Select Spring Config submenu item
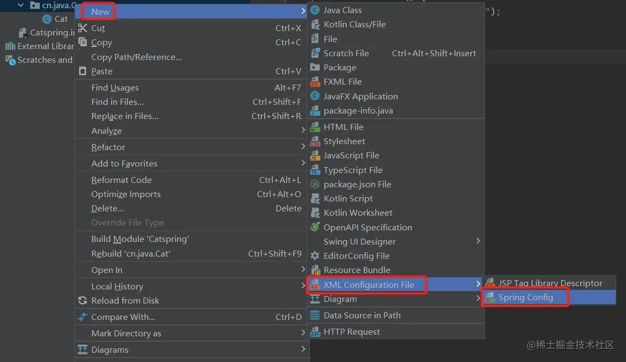Image resolution: width=626 pixels, height=362 pixels. [549, 298]
